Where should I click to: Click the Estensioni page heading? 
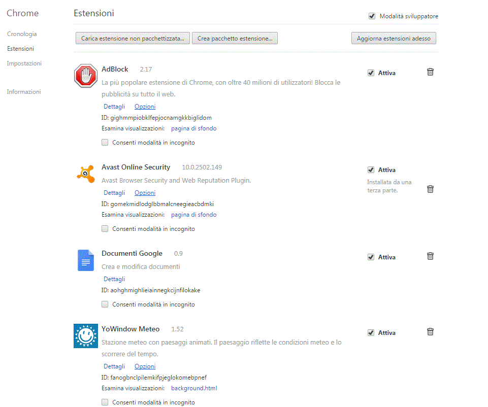pyautogui.click(x=93, y=13)
